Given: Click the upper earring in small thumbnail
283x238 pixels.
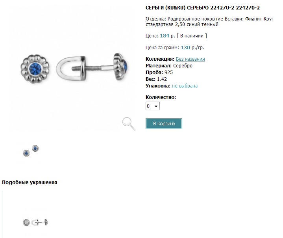Looking at the screenshot, I should point(35,149).
